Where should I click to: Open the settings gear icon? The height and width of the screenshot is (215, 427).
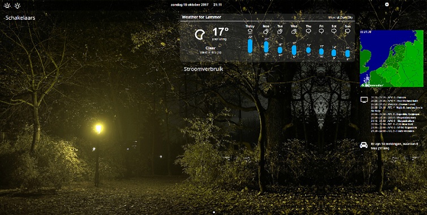point(387,5)
